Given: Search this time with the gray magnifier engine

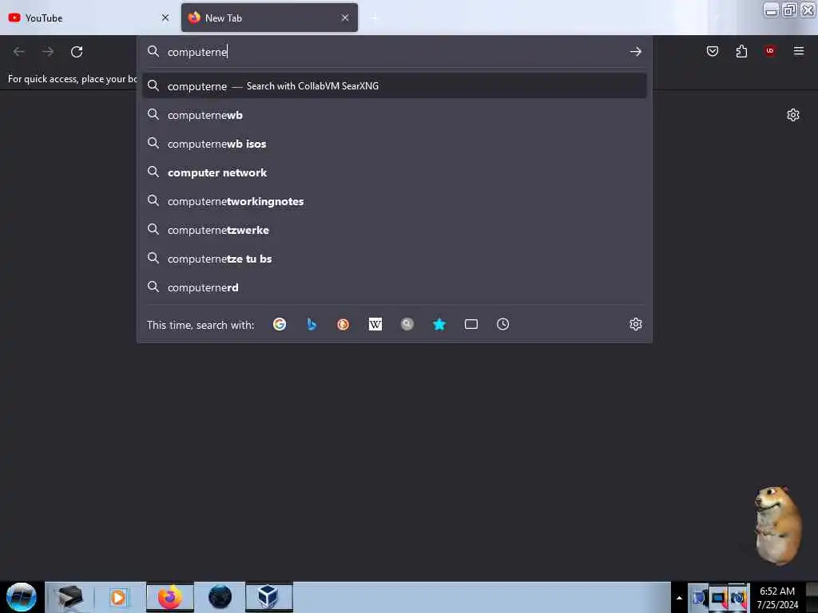Looking at the screenshot, I should pos(407,324).
